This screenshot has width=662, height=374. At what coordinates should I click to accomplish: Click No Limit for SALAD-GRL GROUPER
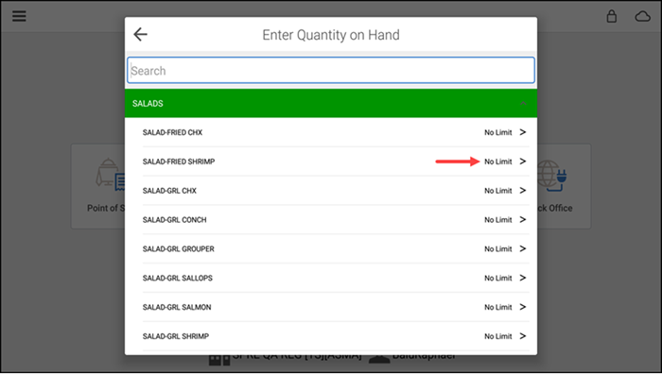(x=497, y=248)
